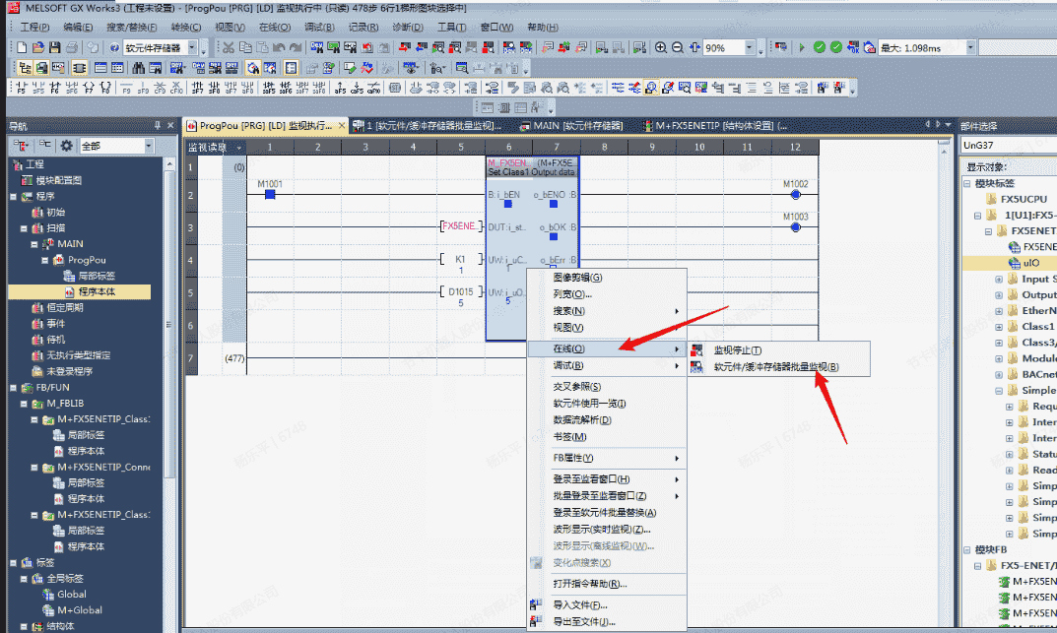The width and height of the screenshot is (1057, 633).
Task: Click the UnG37 search field in parts panel
Action: (1007, 146)
